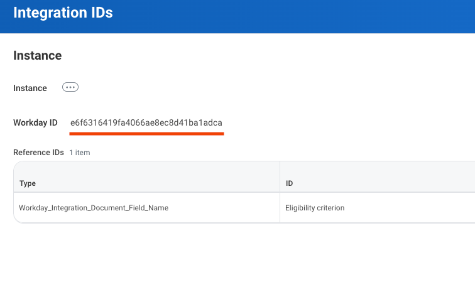475x287 pixels.
Task: Click the 1 item count text
Action: click(80, 153)
